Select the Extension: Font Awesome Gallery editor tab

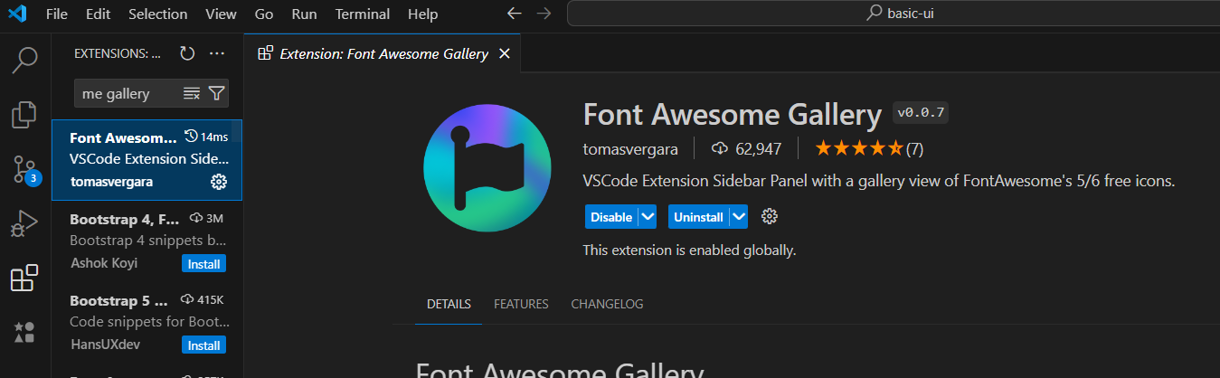pyautogui.click(x=383, y=53)
